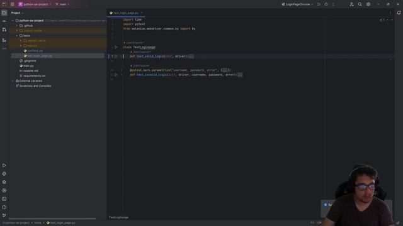Open more run actions vertical dots
403x226 pixels.
tap(333, 4)
